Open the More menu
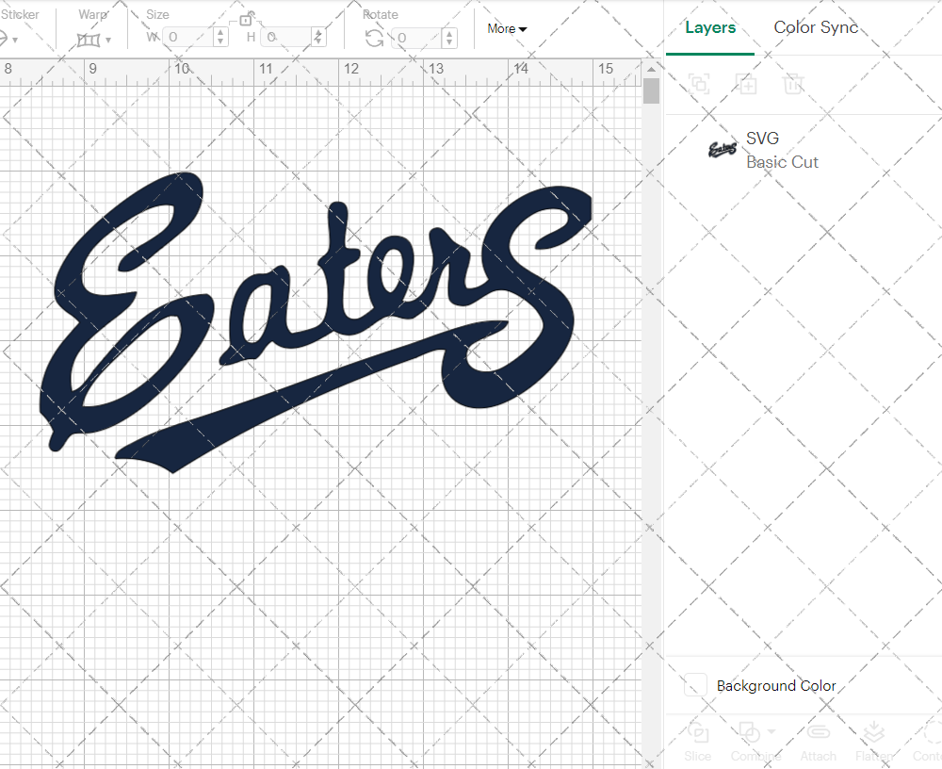Viewport: 942px width, 769px height. pyautogui.click(x=507, y=29)
